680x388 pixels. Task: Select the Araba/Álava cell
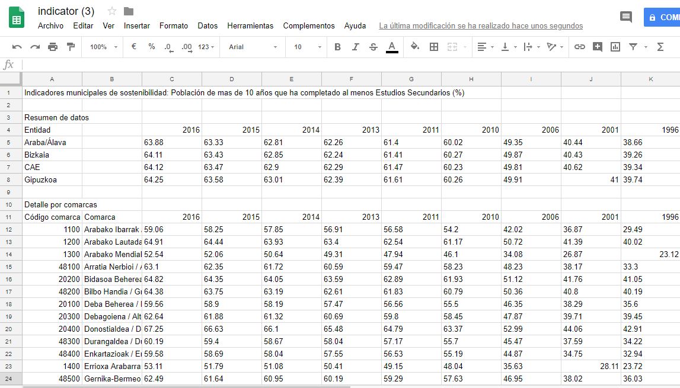(52, 142)
